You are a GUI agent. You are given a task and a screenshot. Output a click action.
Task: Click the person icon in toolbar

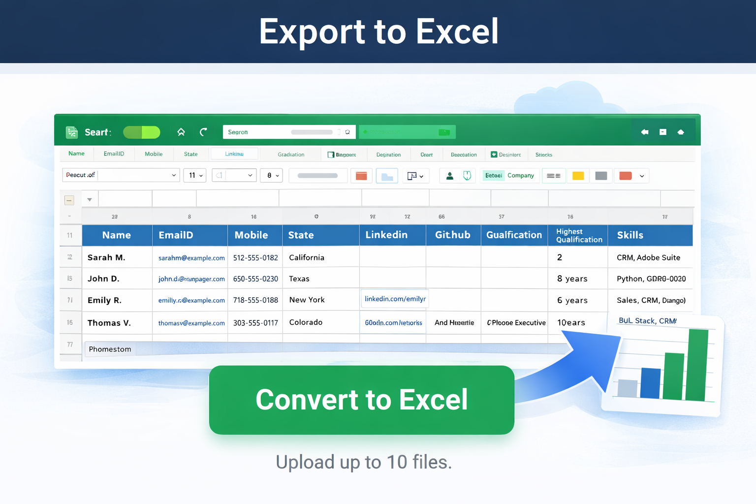pos(449,176)
